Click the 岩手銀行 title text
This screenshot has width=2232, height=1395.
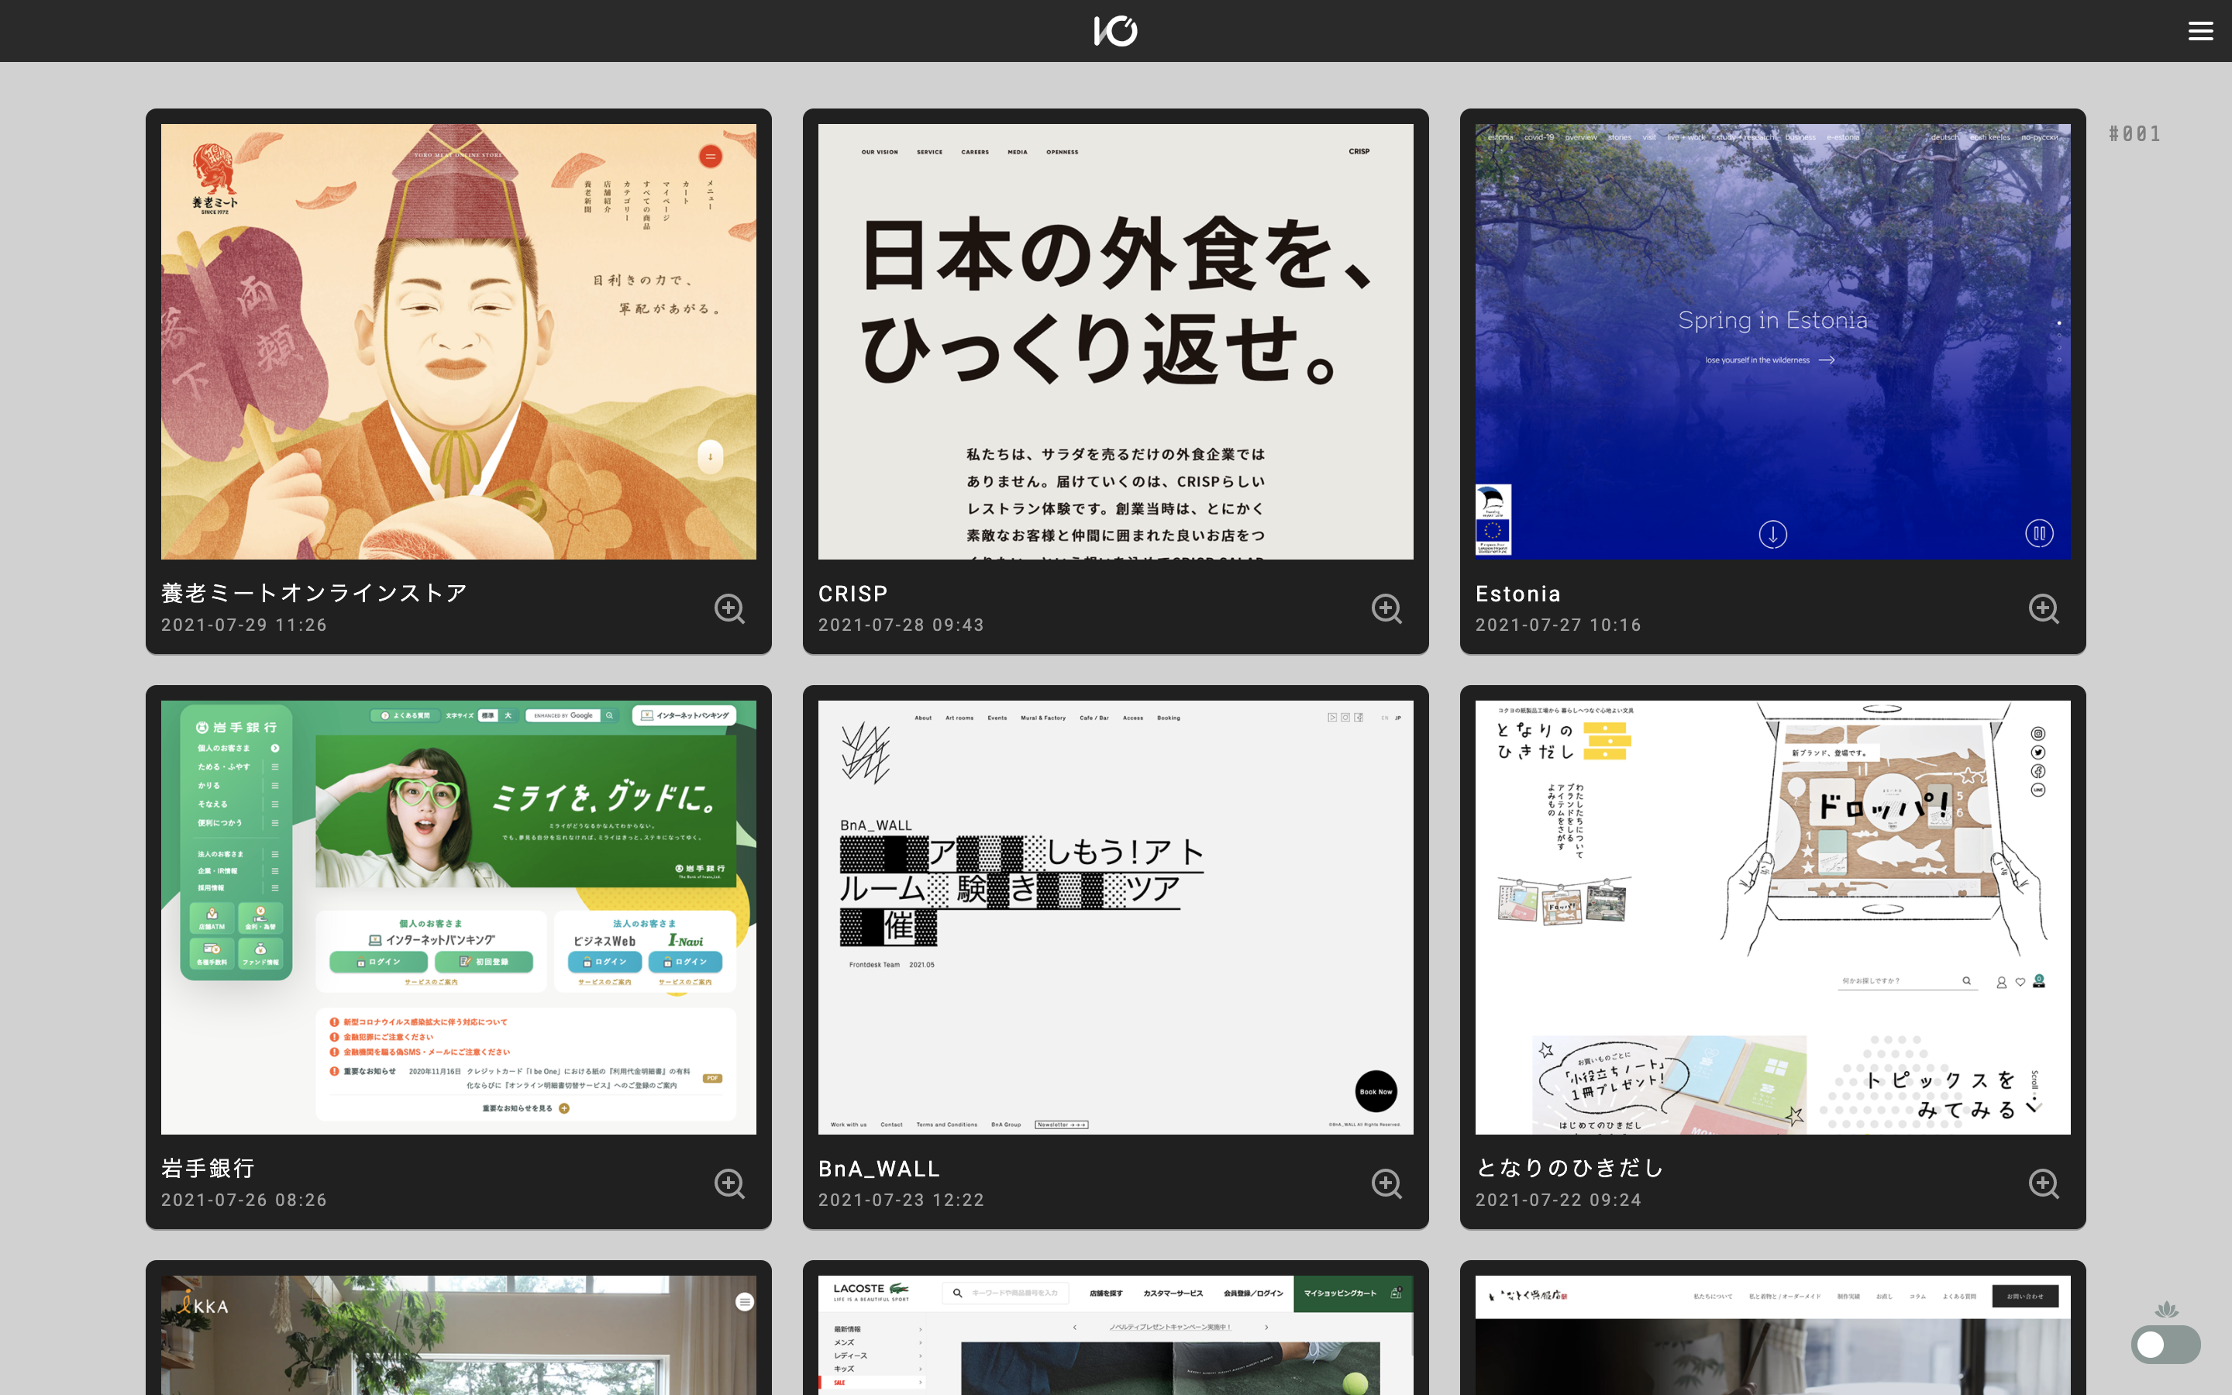click(x=208, y=1168)
